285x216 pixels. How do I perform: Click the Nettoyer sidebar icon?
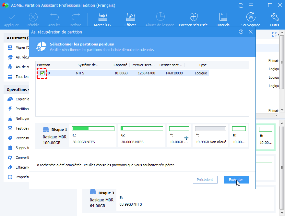[x=10, y=119]
